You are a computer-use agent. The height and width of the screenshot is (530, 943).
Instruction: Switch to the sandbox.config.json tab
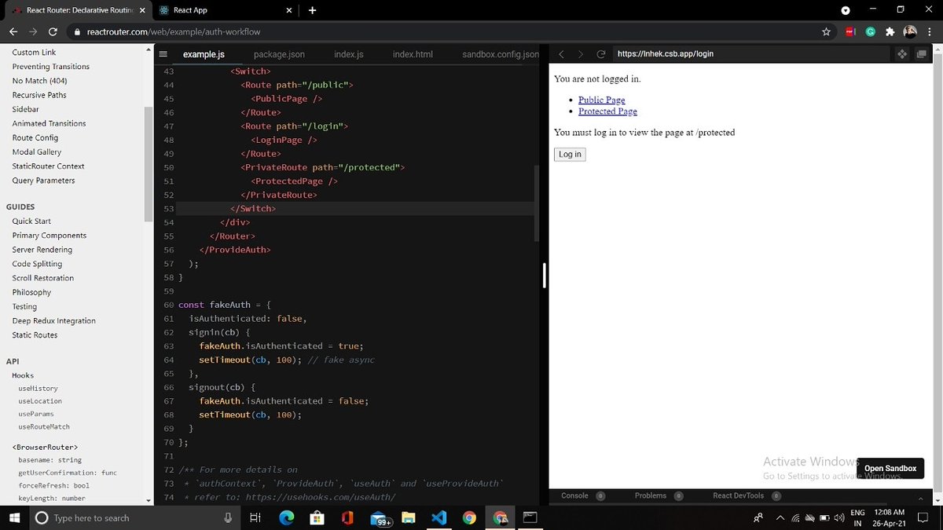[501, 54]
